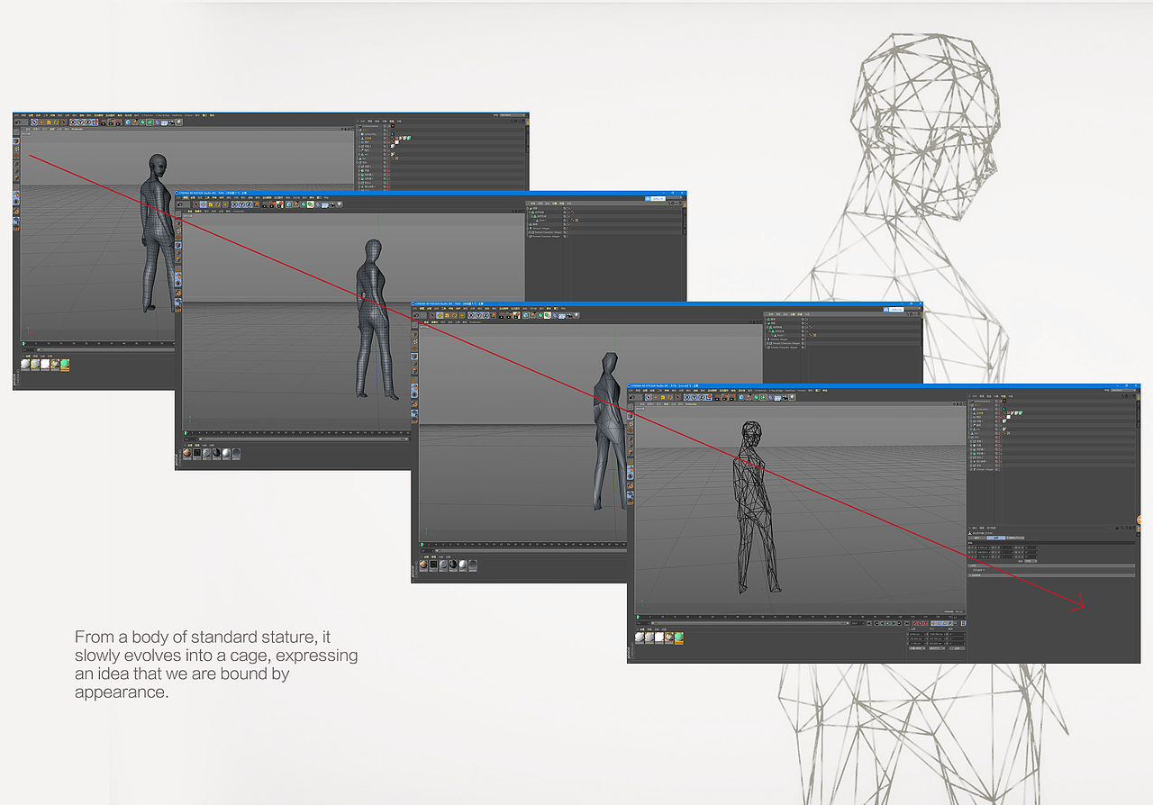
Task: Select green material swatch in front window
Action: (679, 637)
